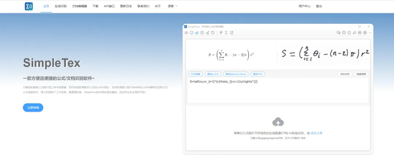Open the 在线识别 menu item
Viewport: 394px width, 164px height.
tap(61, 6)
